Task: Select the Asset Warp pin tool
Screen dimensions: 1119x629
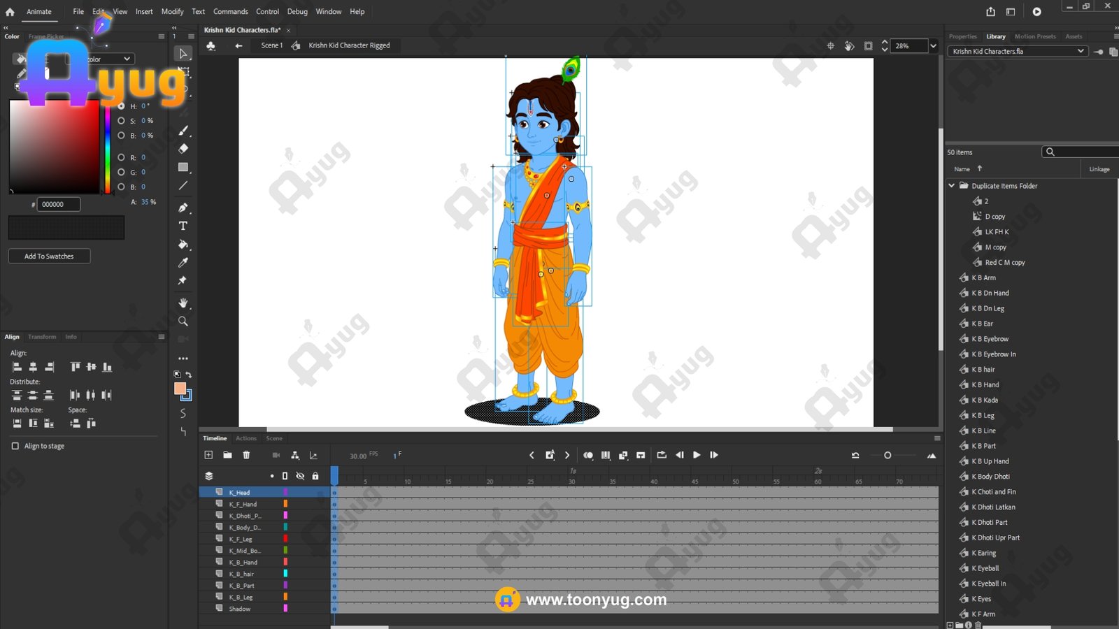Action: coord(183,280)
